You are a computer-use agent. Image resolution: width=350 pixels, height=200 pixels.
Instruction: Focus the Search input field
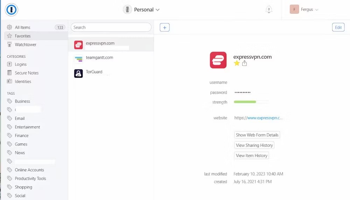tap(111, 28)
